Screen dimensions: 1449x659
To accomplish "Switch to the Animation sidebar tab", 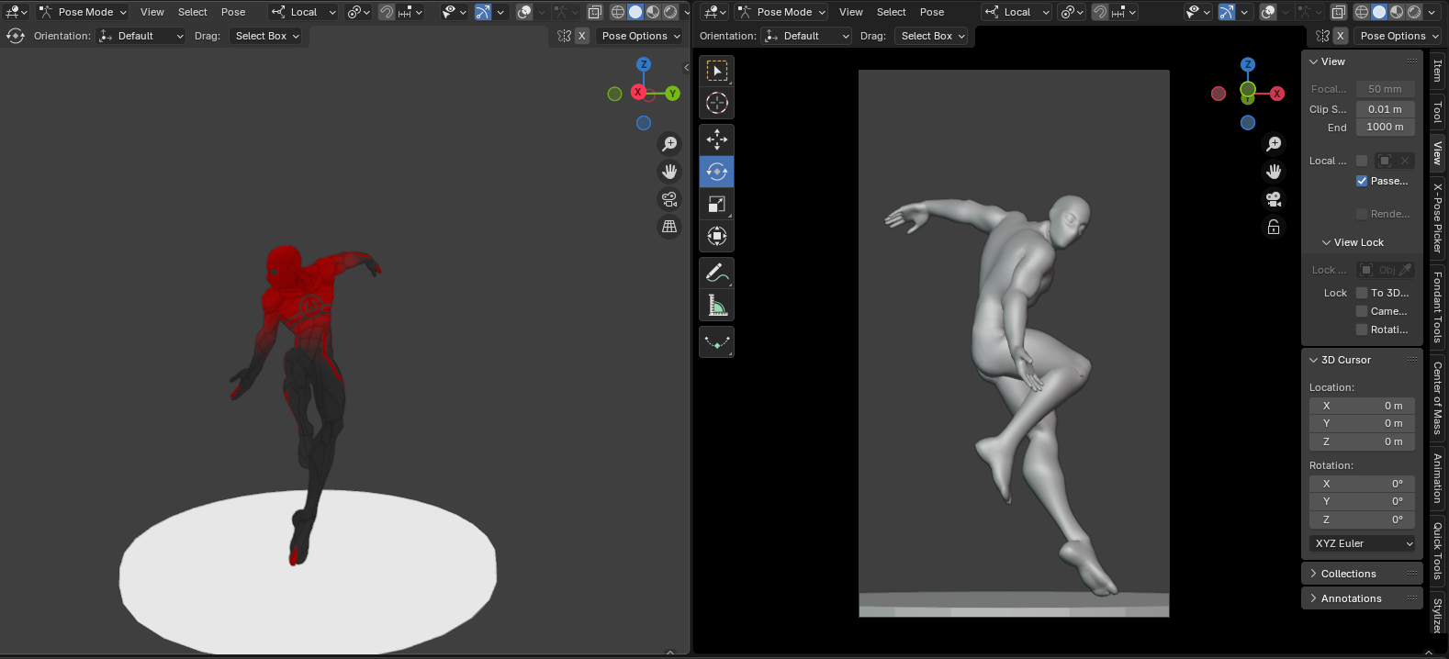I will (1438, 478).
